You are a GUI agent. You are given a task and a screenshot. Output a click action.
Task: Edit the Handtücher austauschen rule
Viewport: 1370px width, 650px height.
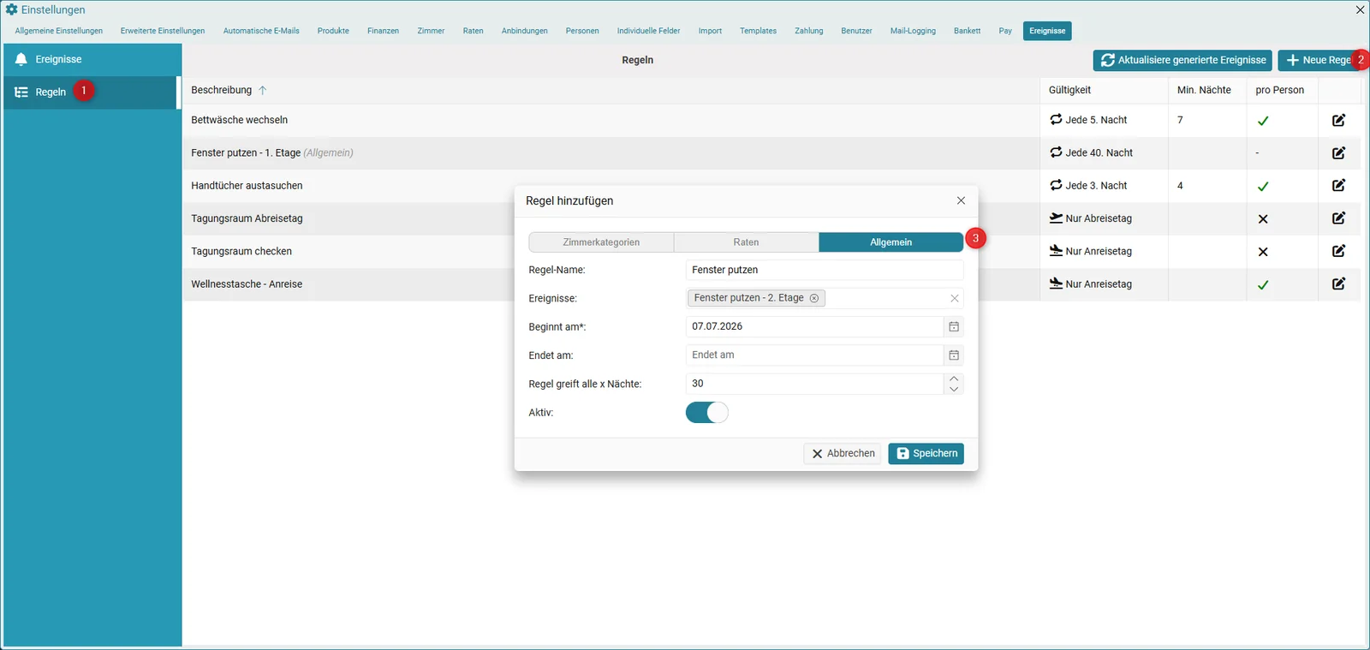[1338, 185]
